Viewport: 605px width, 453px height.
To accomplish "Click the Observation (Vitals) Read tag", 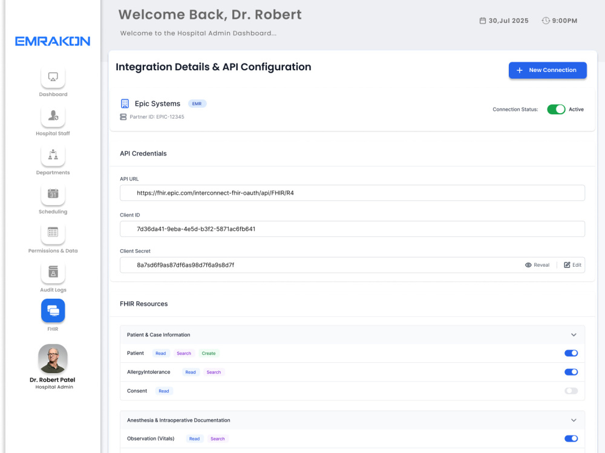I will pos(194,438).
